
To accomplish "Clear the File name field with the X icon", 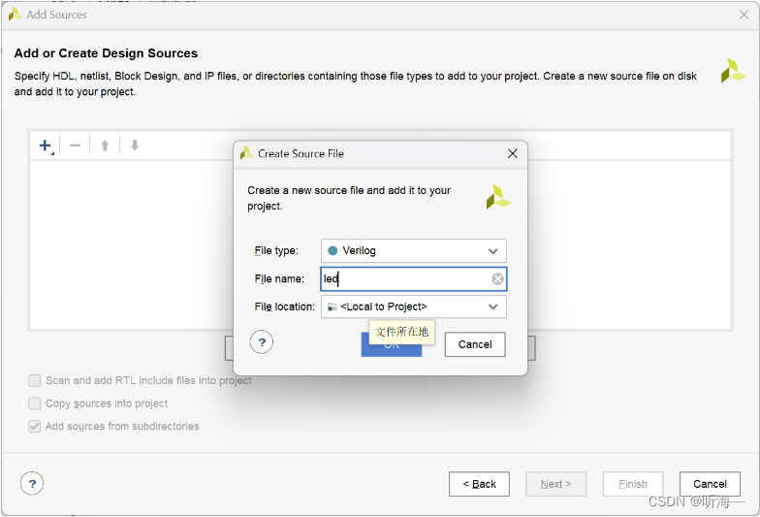I will [x=498, y=279].
